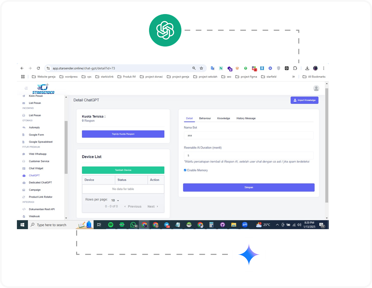372x288 pixels.
Task: Open ChatGPT in the sidebar
Action: coord(34,175)
